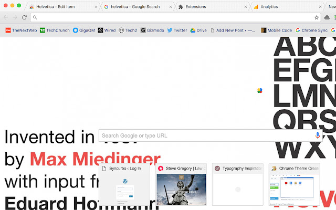Open Mobile Code bookmark
336x210 pixels.
(x=277, y=30)
